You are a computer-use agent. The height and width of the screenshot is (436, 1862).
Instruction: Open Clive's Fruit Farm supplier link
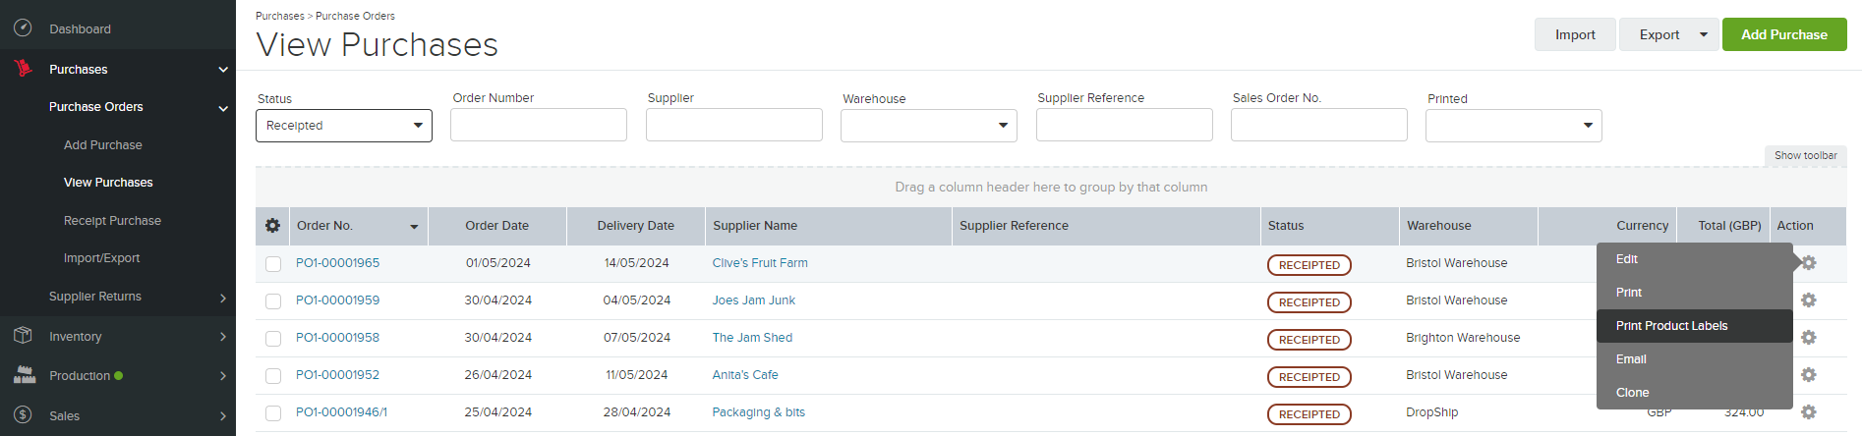tap(760, 263)
